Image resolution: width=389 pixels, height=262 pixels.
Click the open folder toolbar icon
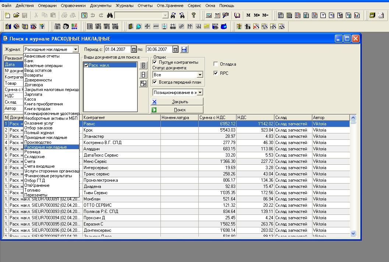click(x=16, y=15)
